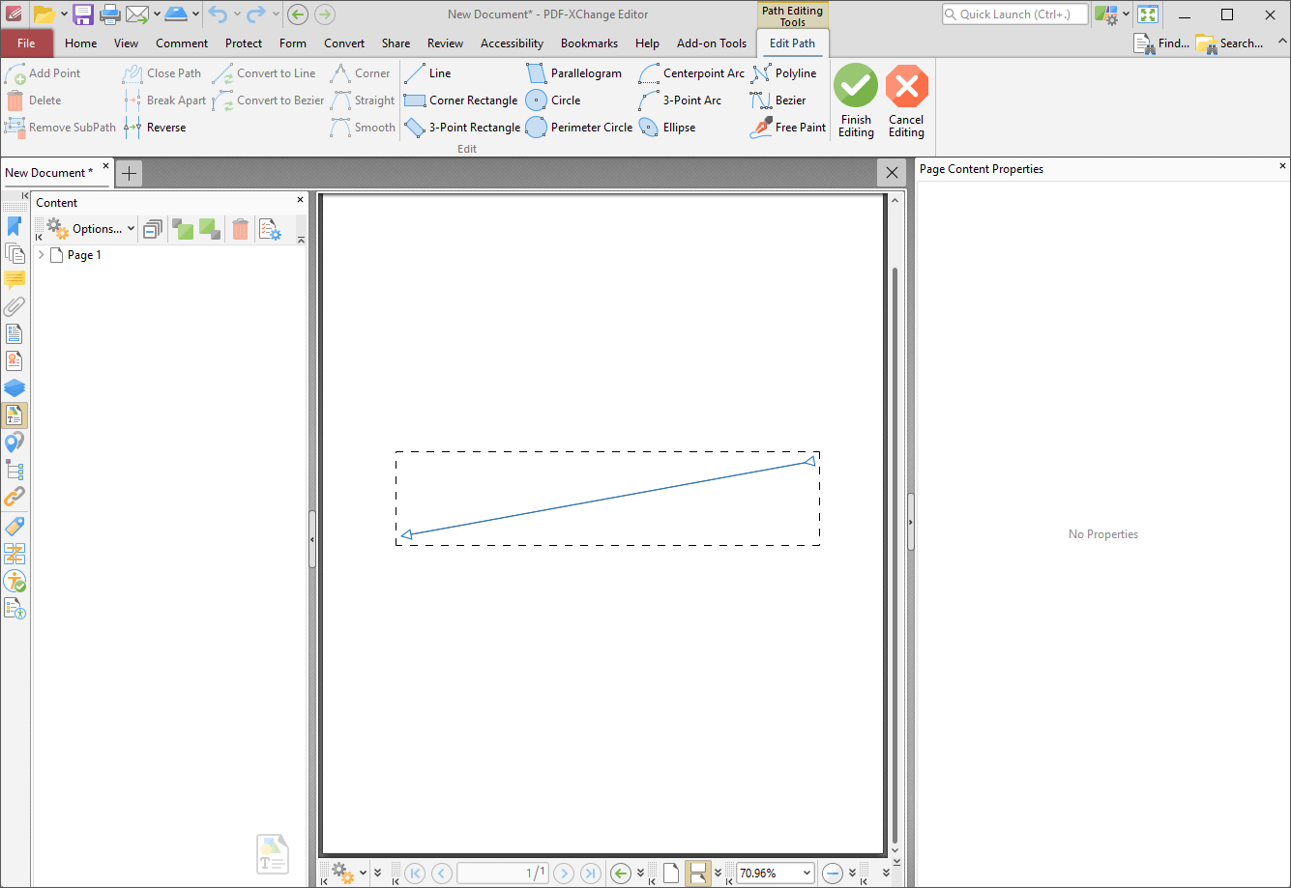Select the Bezier path tool
Viewport: 1291px width, 888px height.
point(779,100)
